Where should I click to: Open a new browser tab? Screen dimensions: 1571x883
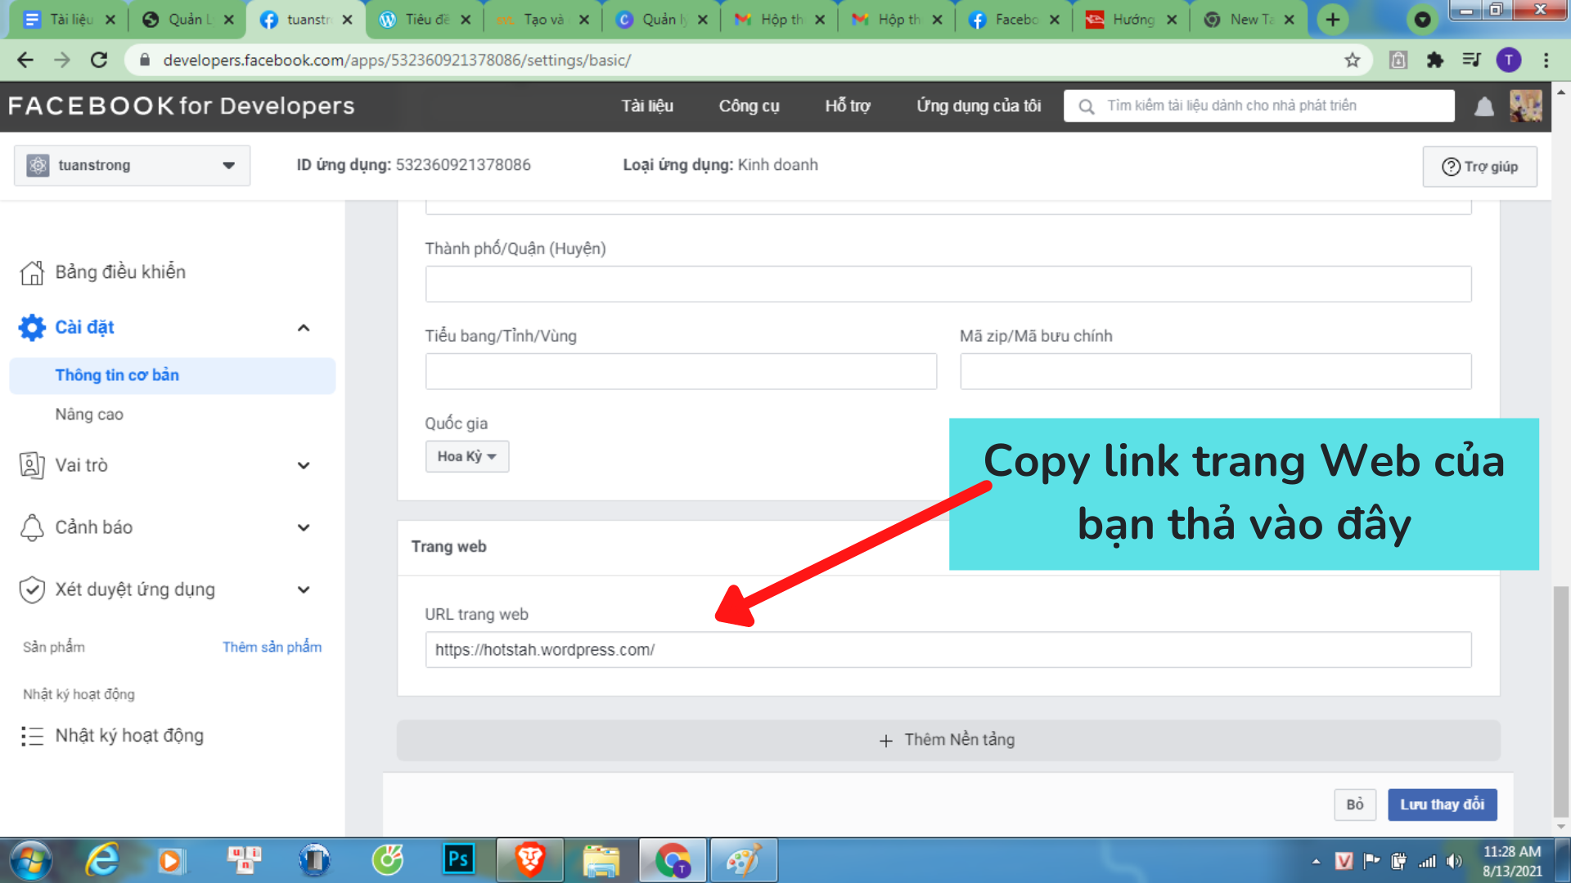coord(1333,20)
